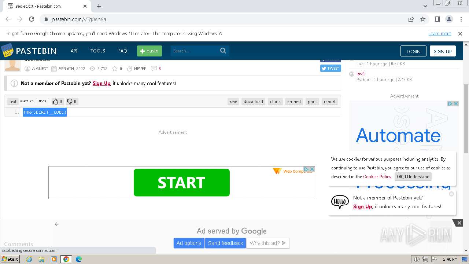469x264 pixels.
Task: Click the A GUEST author label
Action: pos(40,69)
